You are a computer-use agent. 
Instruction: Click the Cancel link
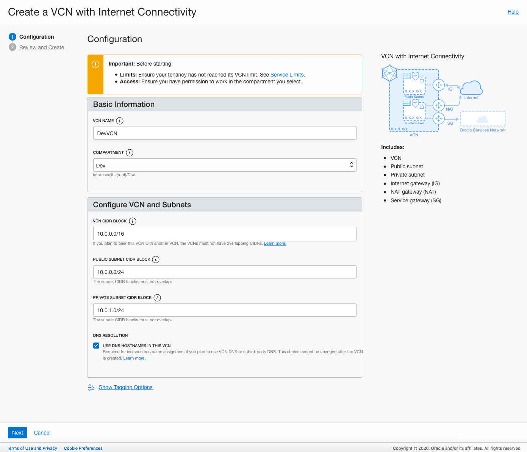42,433
